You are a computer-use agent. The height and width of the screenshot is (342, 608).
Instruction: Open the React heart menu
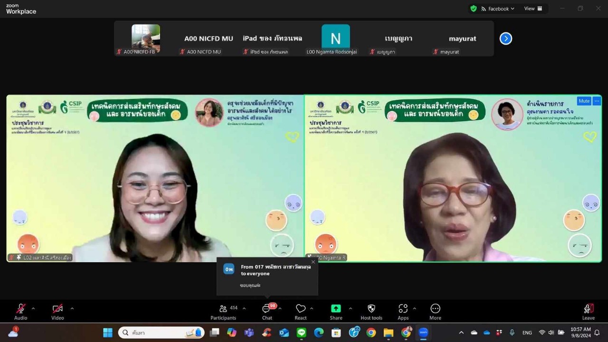[x=301, y=311]
